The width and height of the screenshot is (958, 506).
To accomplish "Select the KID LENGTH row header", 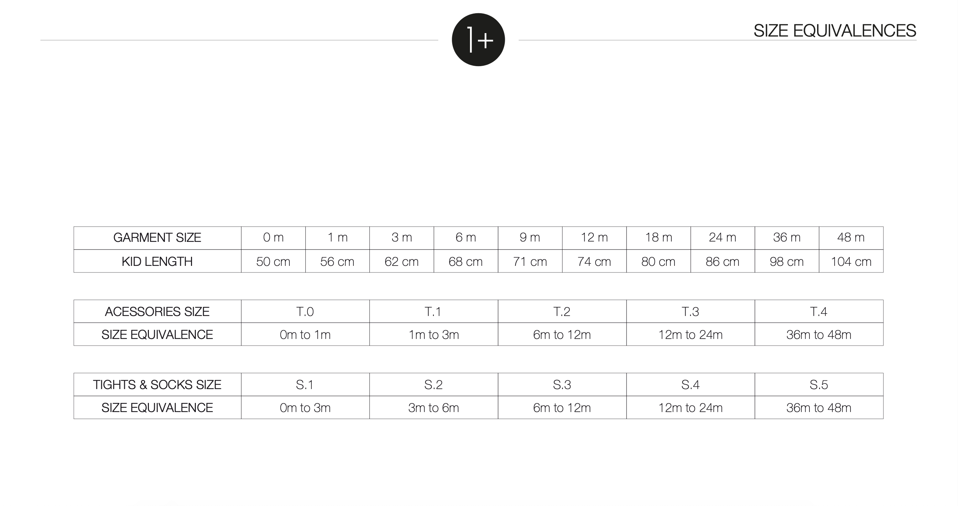I will click(x=157, y=262).
